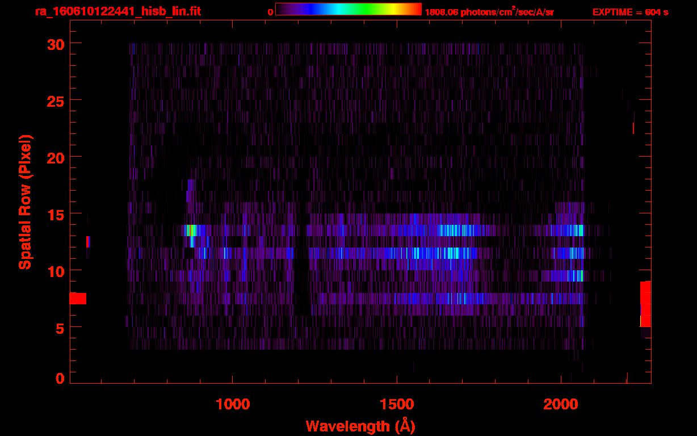
Task: Click the EXPTIME = 604 s label
Action: 630,12
